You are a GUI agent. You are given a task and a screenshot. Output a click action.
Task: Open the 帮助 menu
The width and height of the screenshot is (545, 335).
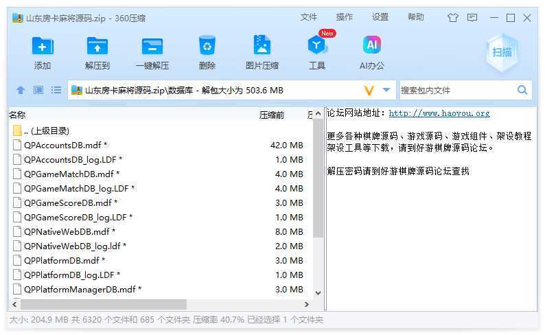(416, 17)
